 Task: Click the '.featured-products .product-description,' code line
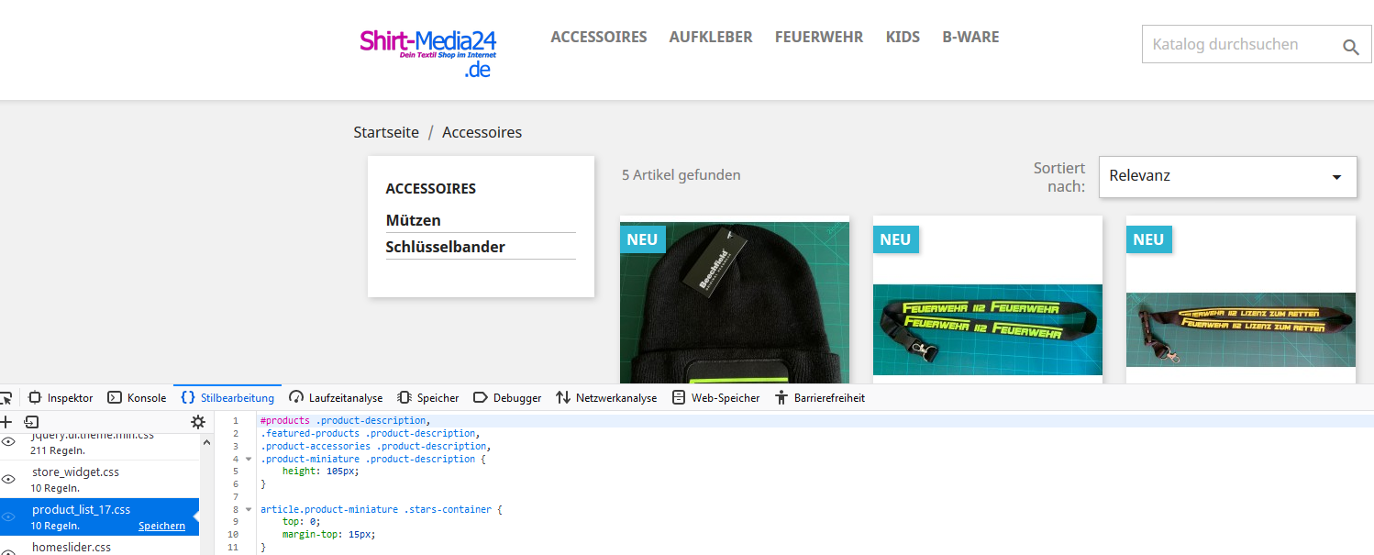pyautogui.click(x=370, y=433)
